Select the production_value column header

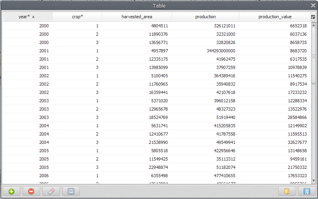pyautogui.click(x=275, y=17)
